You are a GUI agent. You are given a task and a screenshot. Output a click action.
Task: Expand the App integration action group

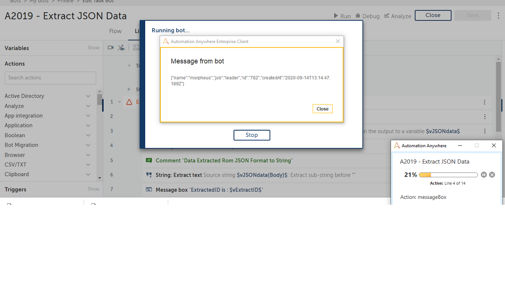[88, 116]
